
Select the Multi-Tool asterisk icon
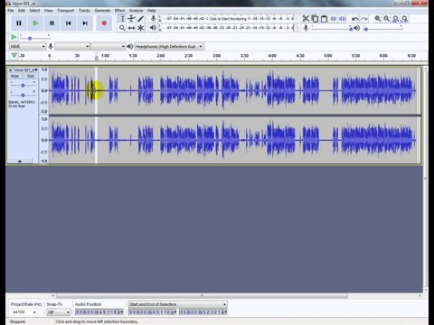141,28
